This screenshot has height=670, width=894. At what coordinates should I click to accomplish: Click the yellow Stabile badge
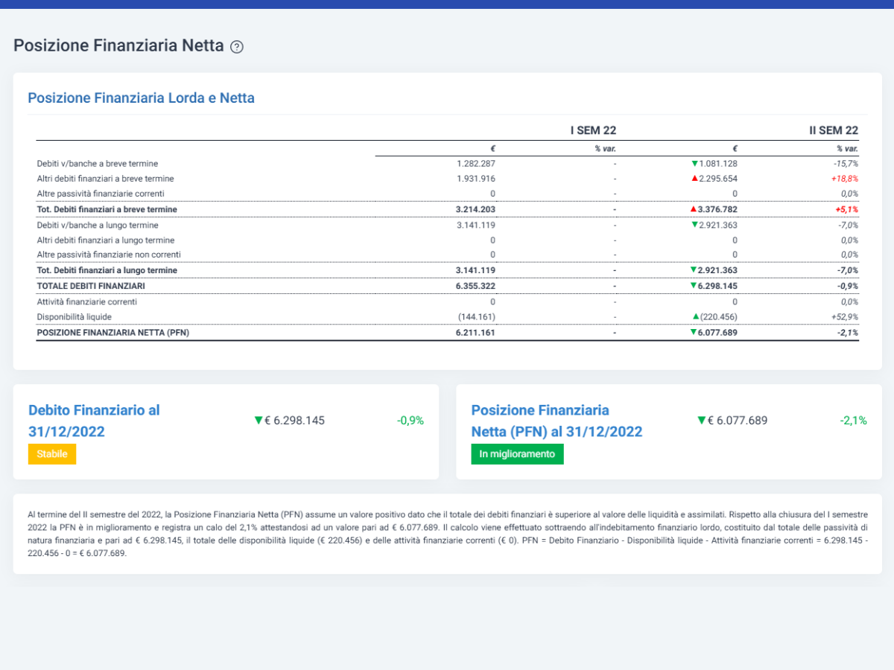(52, 454)
